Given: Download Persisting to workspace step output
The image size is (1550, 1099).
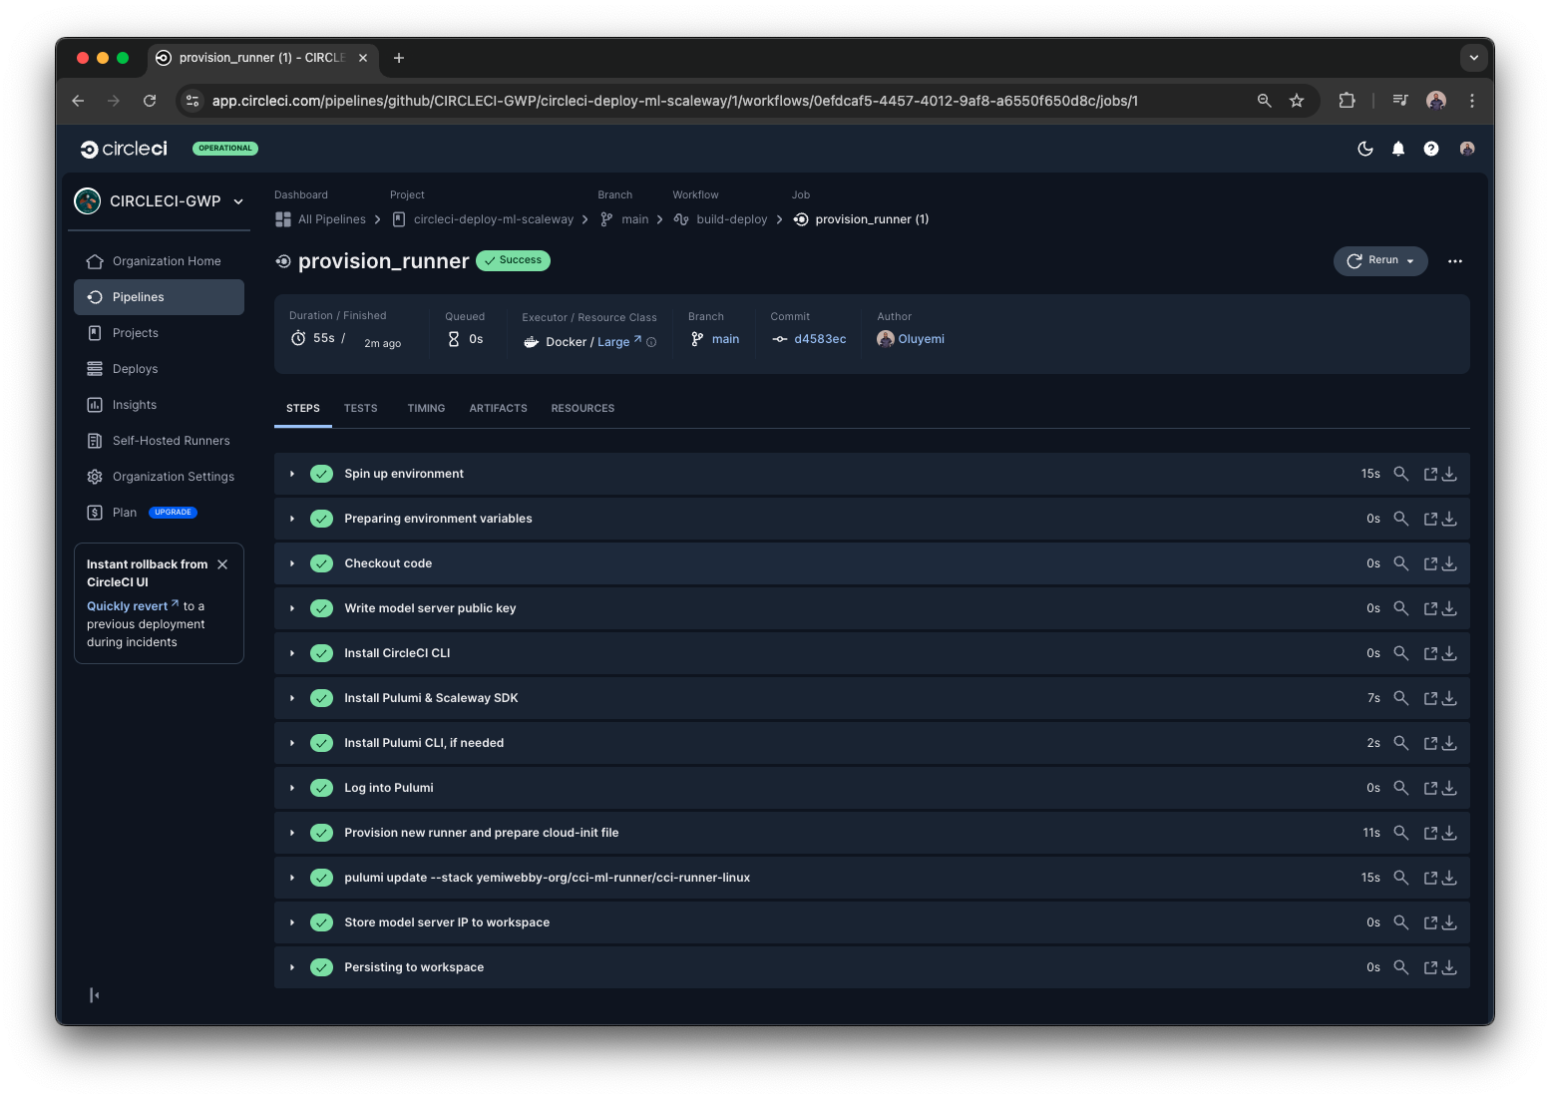Looking at the screenshot, I should [1449, 967].
